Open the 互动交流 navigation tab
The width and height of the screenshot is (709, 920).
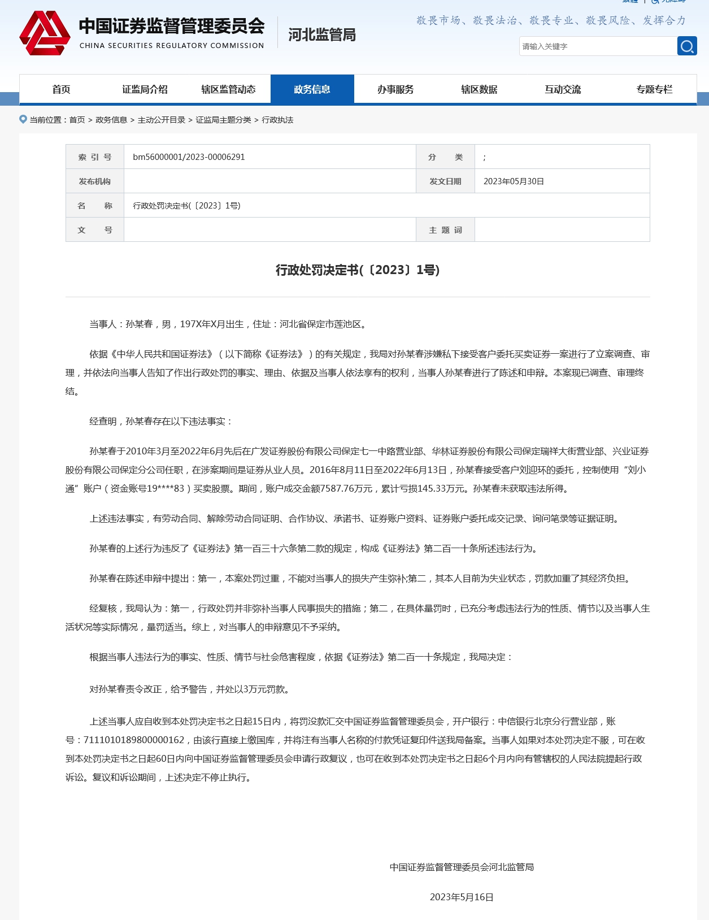(x=563, y=89)
